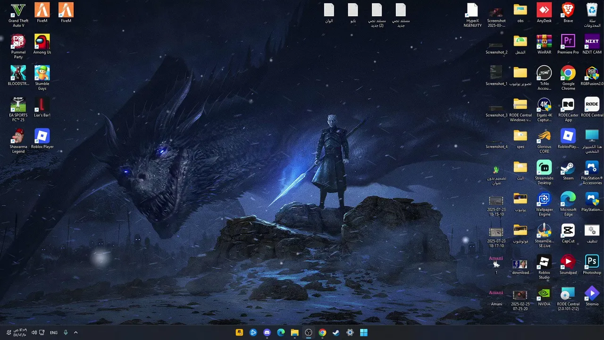Open Discord from the taskbar

tap(267, 332)
